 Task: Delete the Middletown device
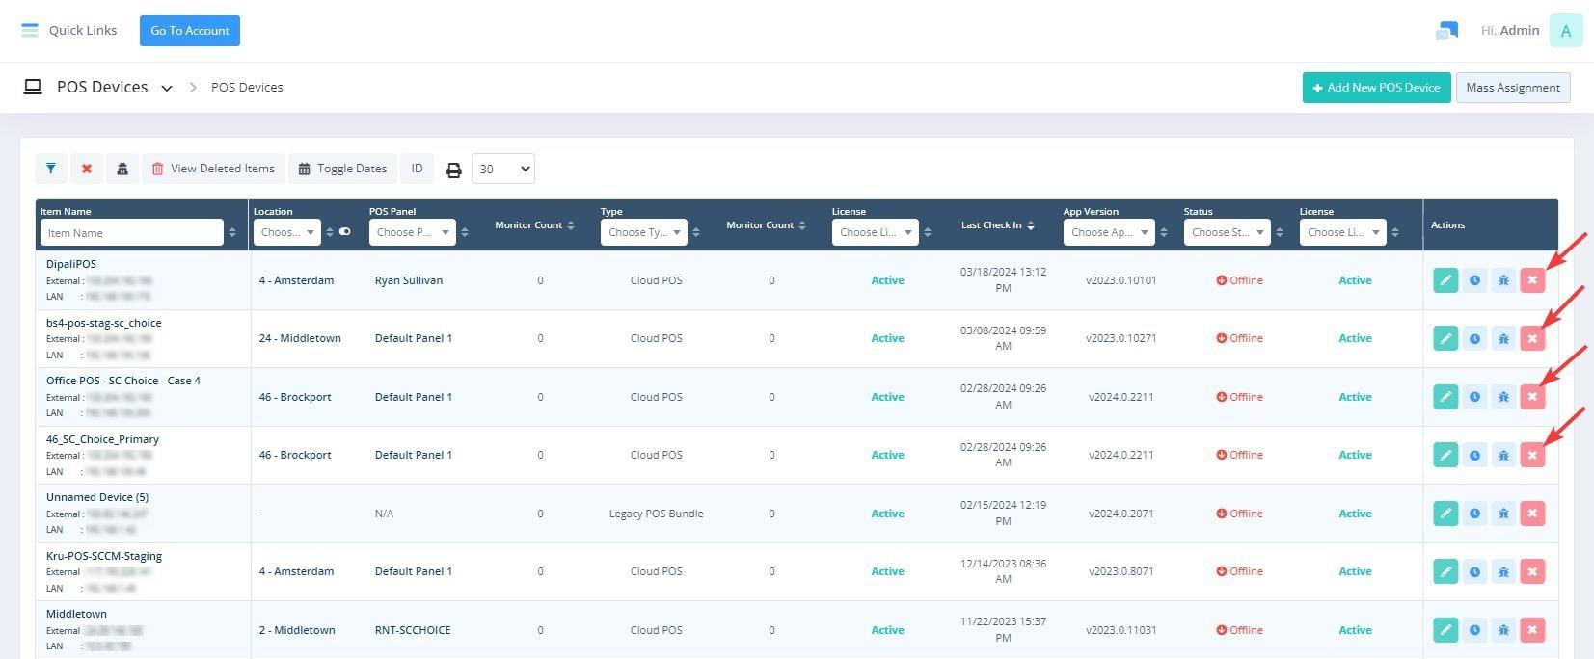click(1532, 630)
